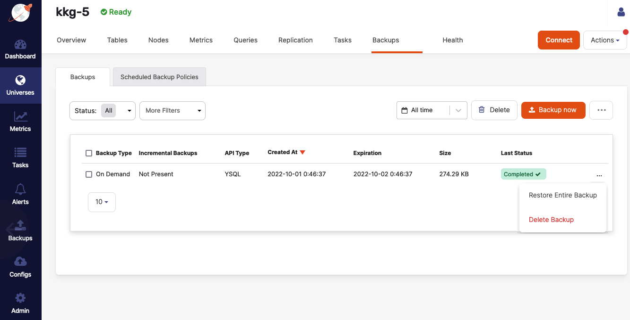Go to Metrics in the sidebar

tap(20, 122)
